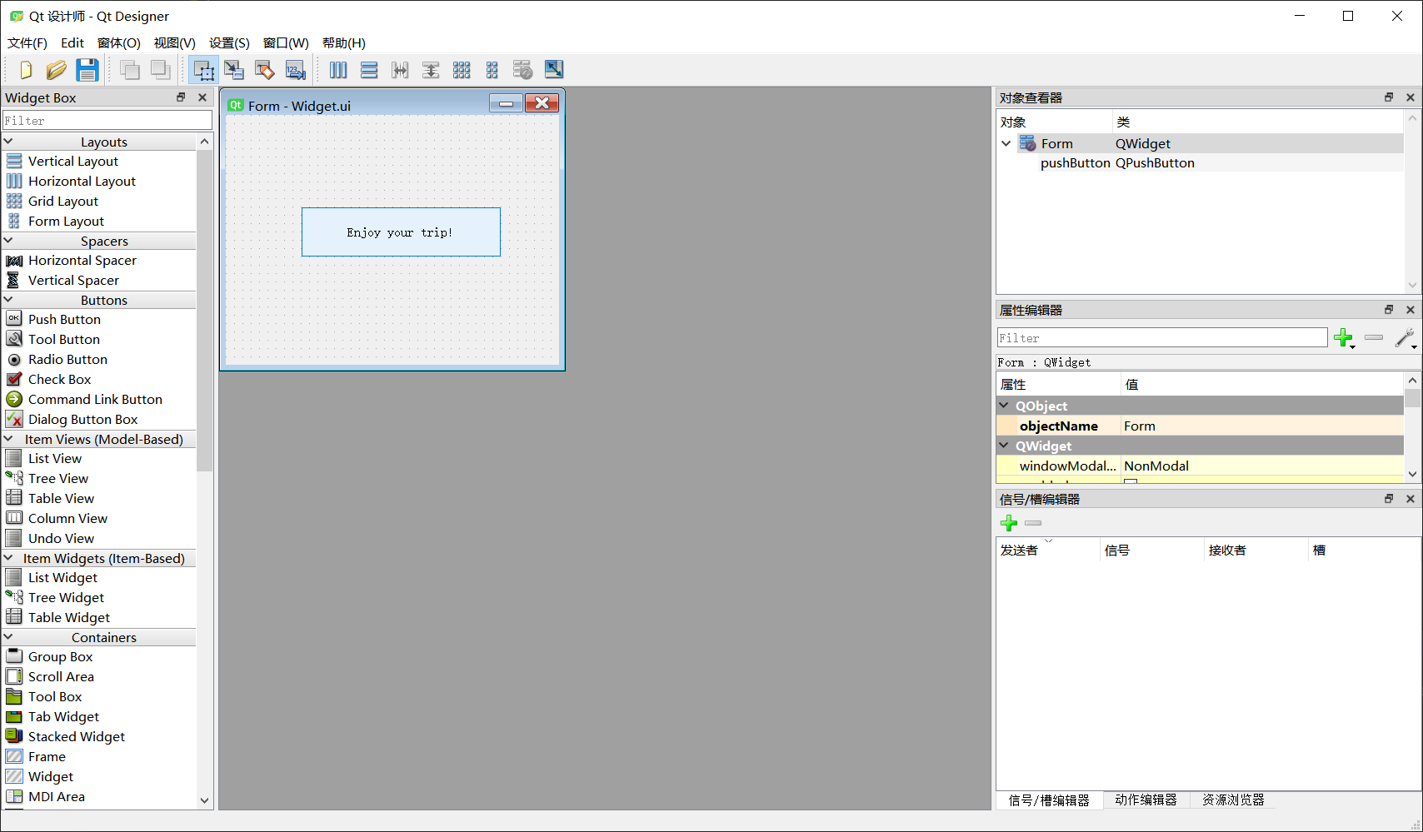The width and height of the screenshot is (1423, 832).
Task: Apply Lay Out in a Grid
Action: point(462,70)
